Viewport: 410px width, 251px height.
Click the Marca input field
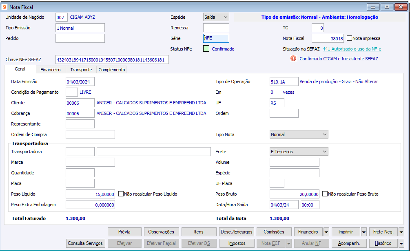tap(90, 162)
